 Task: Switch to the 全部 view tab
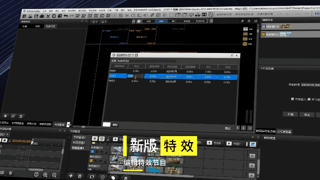148,21
